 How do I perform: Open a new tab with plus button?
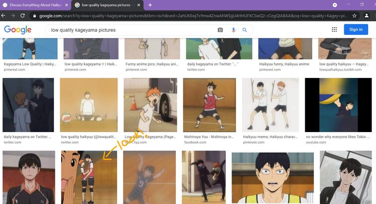point(150,5)
